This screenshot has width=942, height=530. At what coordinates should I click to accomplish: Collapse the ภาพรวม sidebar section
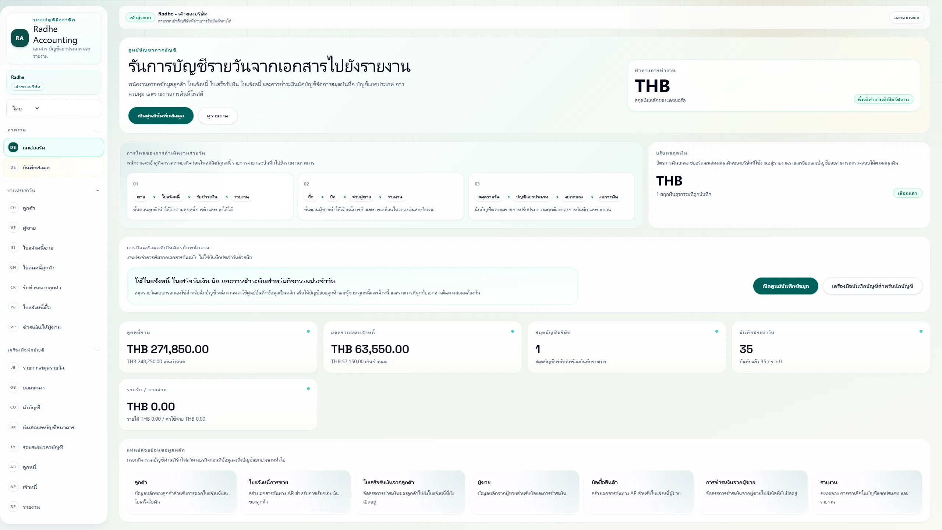pyautogui.click(x=98, y=130)
